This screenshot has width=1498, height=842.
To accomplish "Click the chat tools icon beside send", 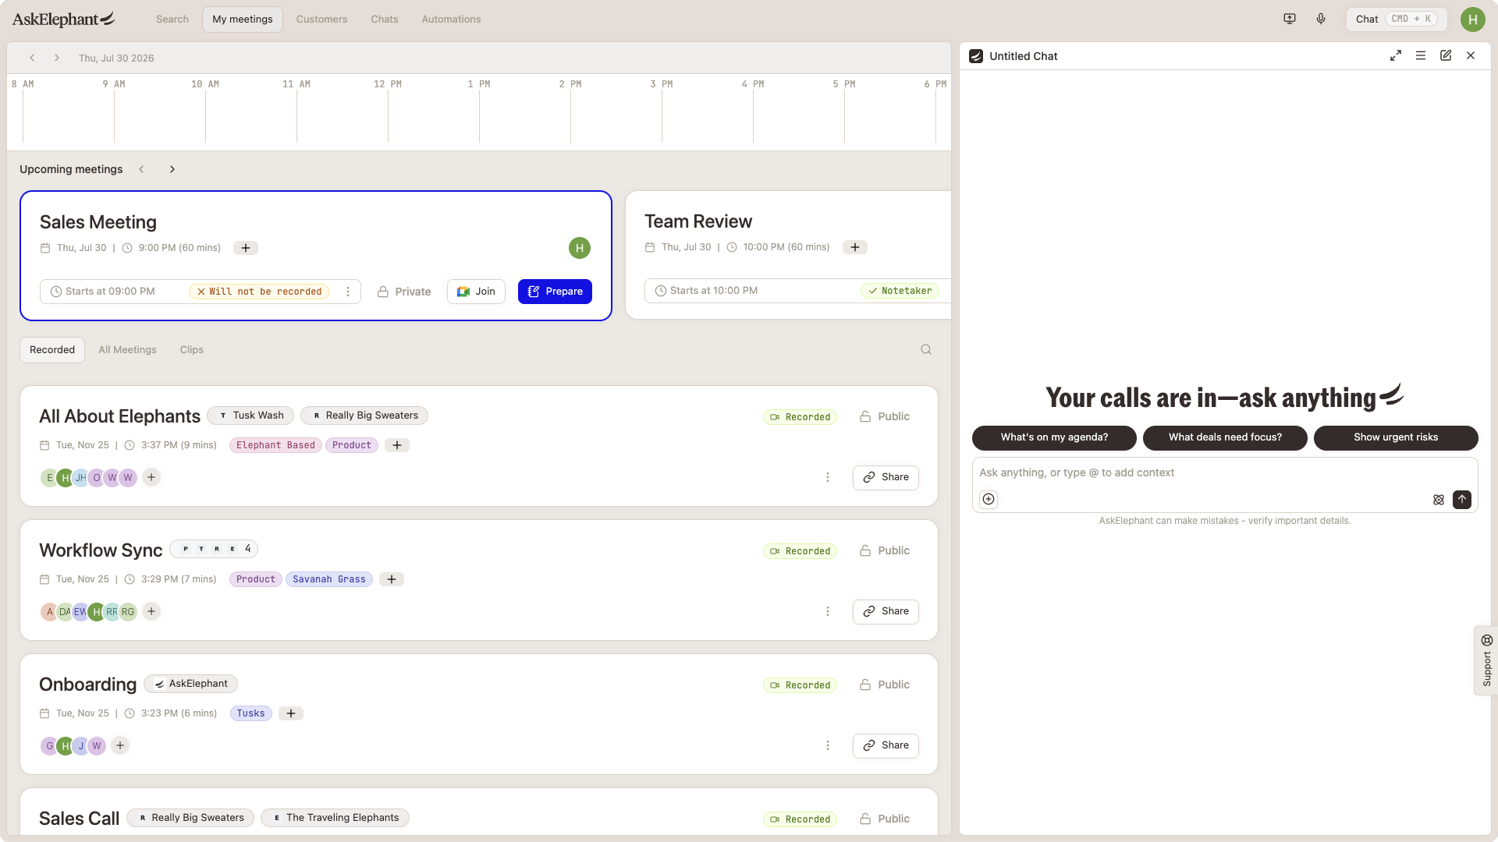I will (x=1439, y=500).
